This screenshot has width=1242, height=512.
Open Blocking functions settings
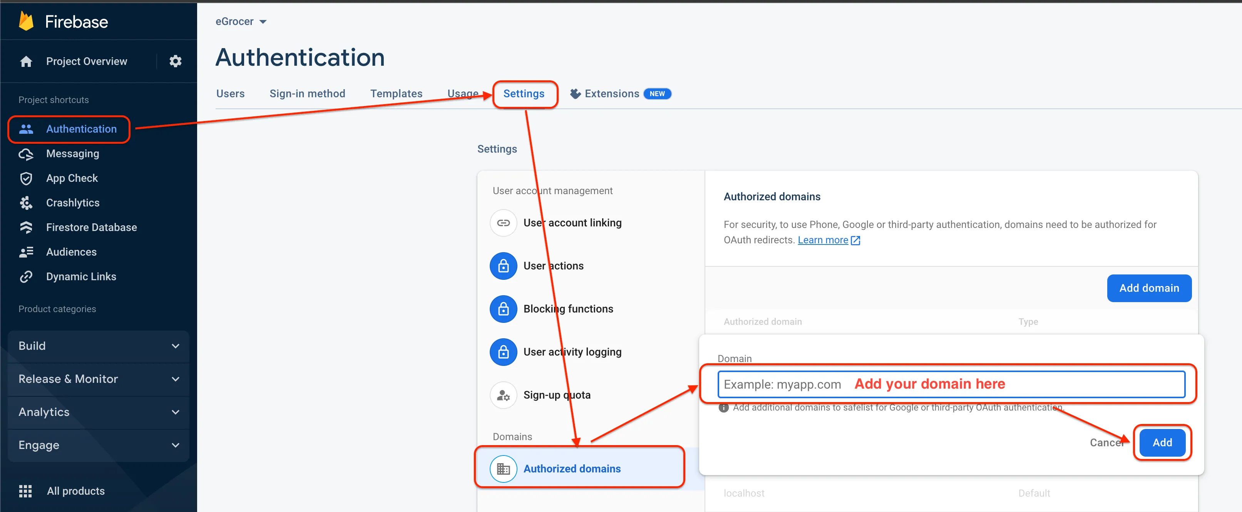pyautogui.click(x=568, y=309)
